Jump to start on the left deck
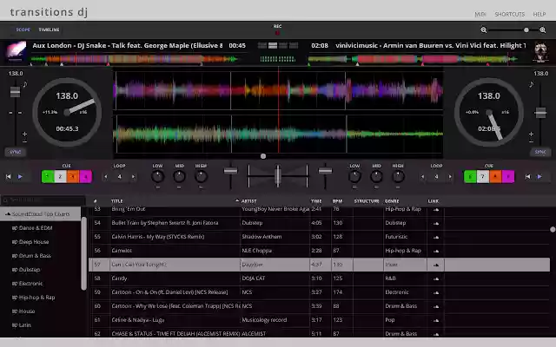This screenshot has width=556, height=347. tap(9, 177)
